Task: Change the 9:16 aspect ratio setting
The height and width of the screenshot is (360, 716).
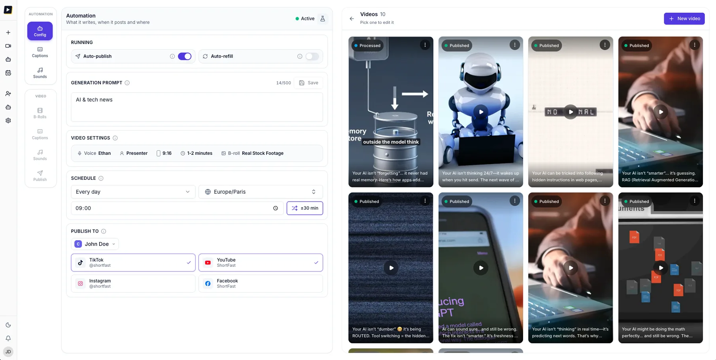Action: click(164, 153)
